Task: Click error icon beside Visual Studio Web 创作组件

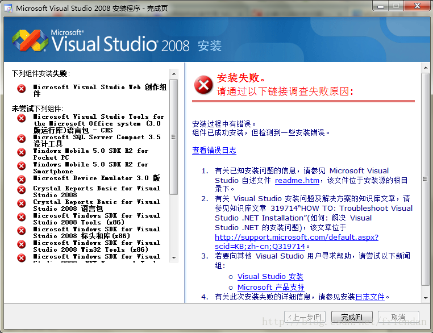Action: coord(21,88)
